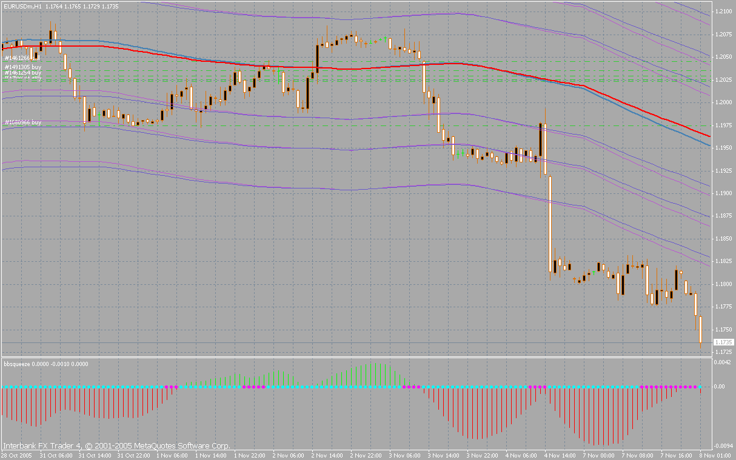Click the 1 Nov 22:00 time label
This screenshot has height=460, width=736.
[x=250, y=455]
